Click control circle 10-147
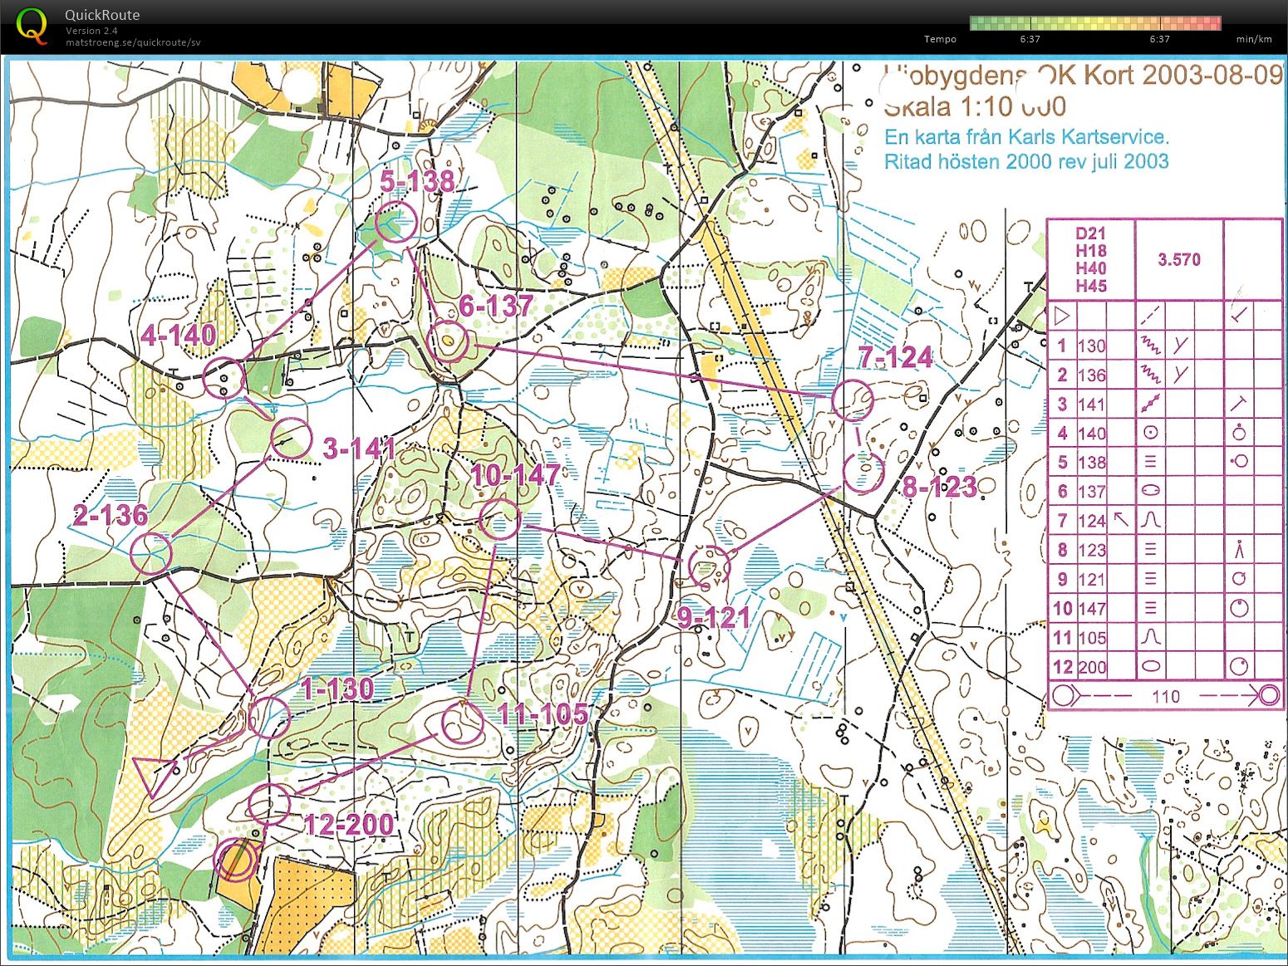Image resolution: width=1288 pixels, height=966 pixels. click(x=499, y=520)
